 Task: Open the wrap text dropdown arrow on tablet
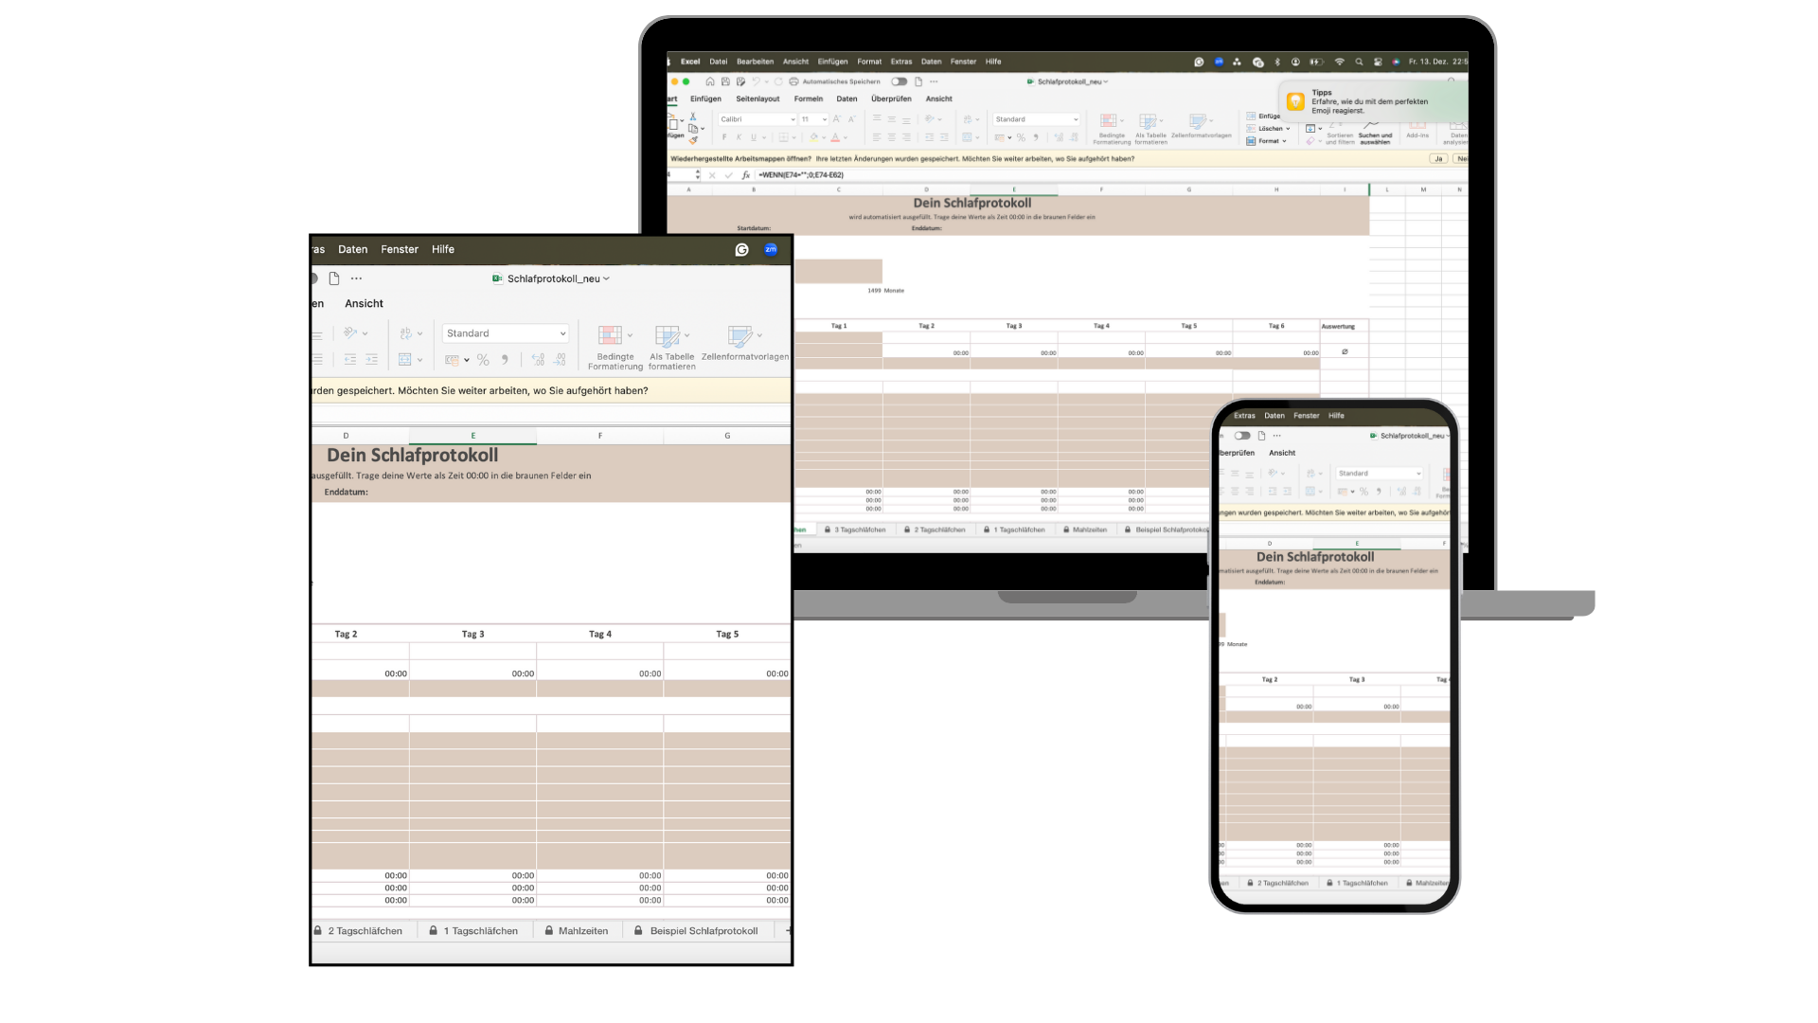click(x=419, y=333)
